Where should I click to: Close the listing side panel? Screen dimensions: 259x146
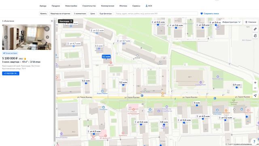[x=52, y=21]
